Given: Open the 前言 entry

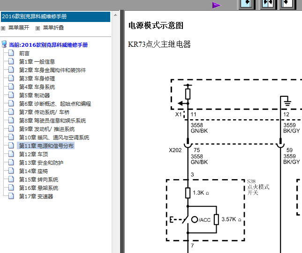Looking at the screenshot, I should tap(24, 53).
